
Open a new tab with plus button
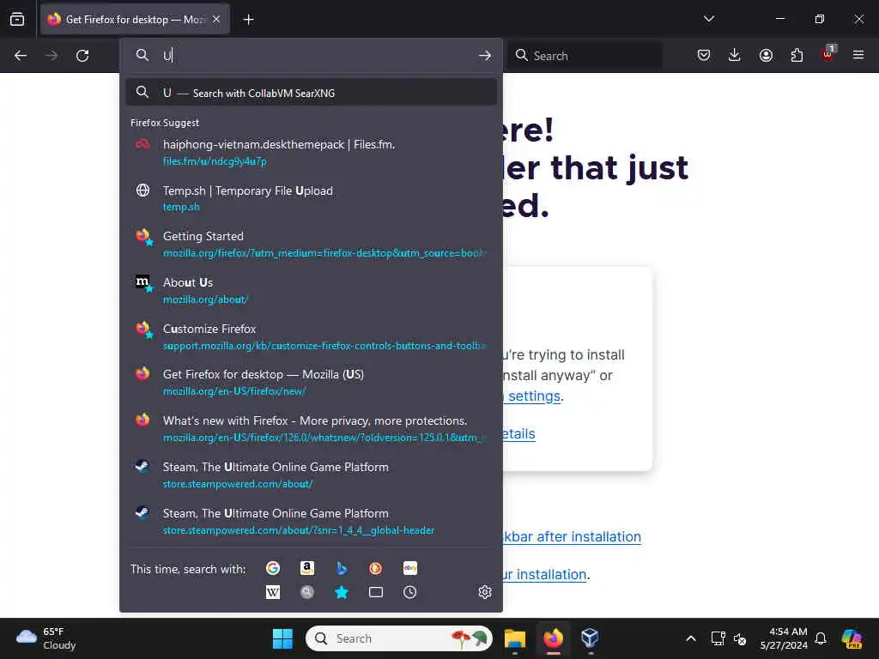click(248, 19)
